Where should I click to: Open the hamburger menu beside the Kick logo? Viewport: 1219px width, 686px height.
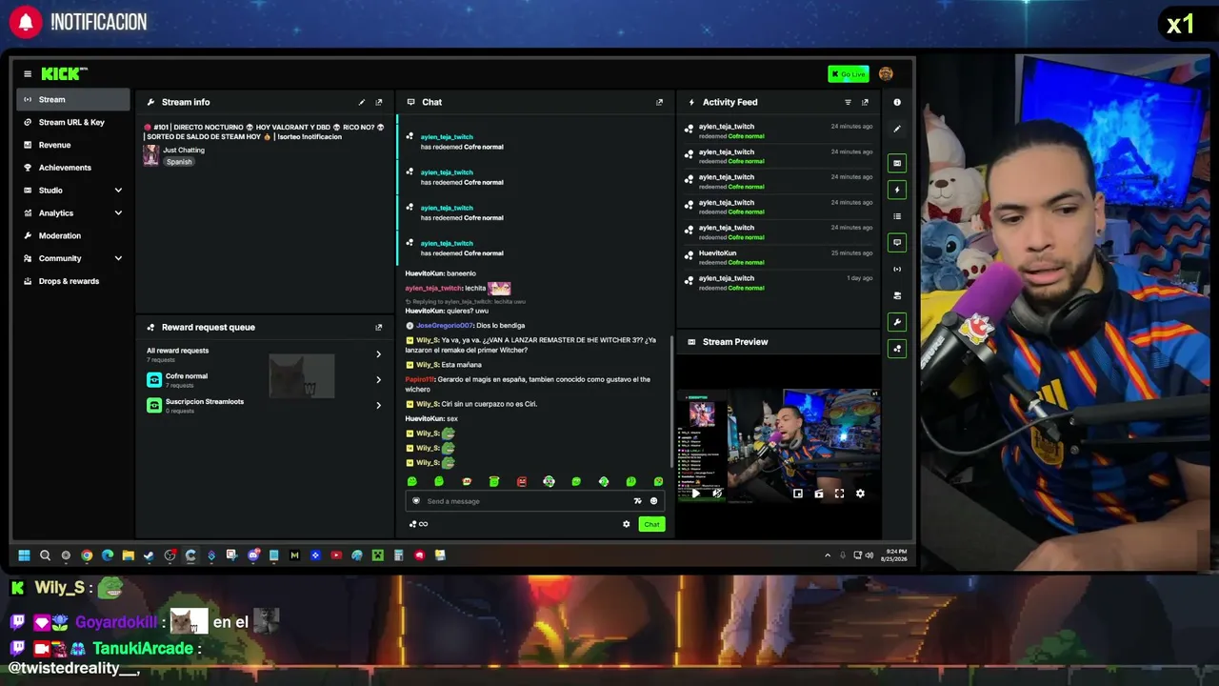[x=28, y=73]
